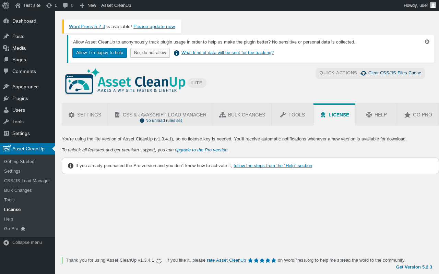Click the Posts pin icon
Screen dimensions: 439x274
pos(6,36)
